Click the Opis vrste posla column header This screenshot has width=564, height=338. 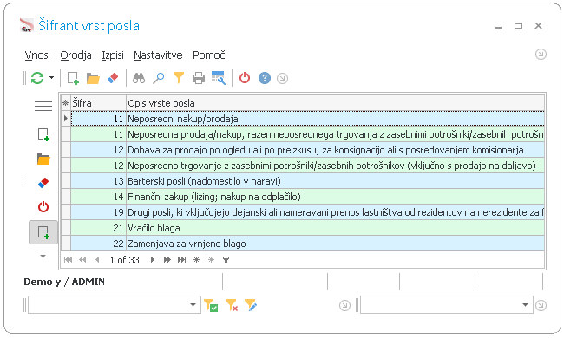coord(335,103)
